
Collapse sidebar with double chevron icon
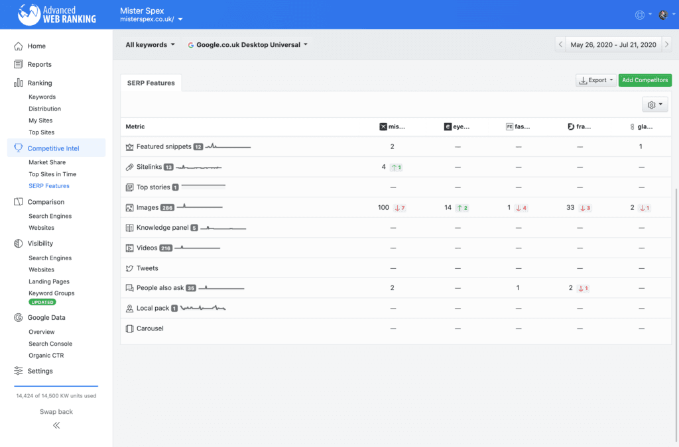[56, 425]
